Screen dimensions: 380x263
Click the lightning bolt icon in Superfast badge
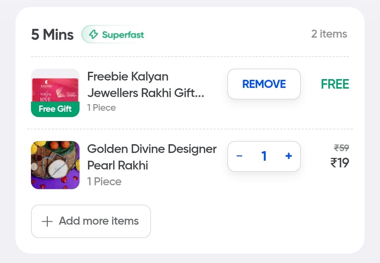93,34
